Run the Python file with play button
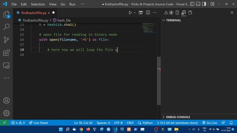237x133 pixels. click(x=130, y=13)
